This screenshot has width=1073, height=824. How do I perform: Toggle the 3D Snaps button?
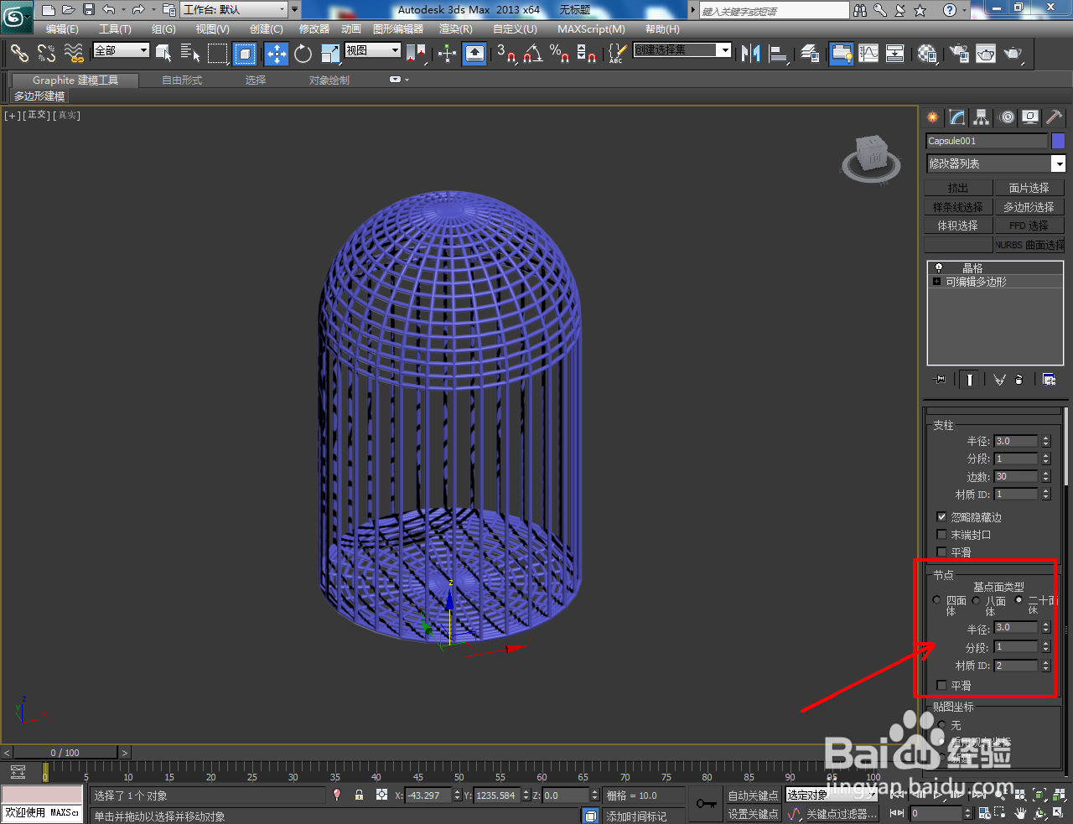[x=505, y=54]
